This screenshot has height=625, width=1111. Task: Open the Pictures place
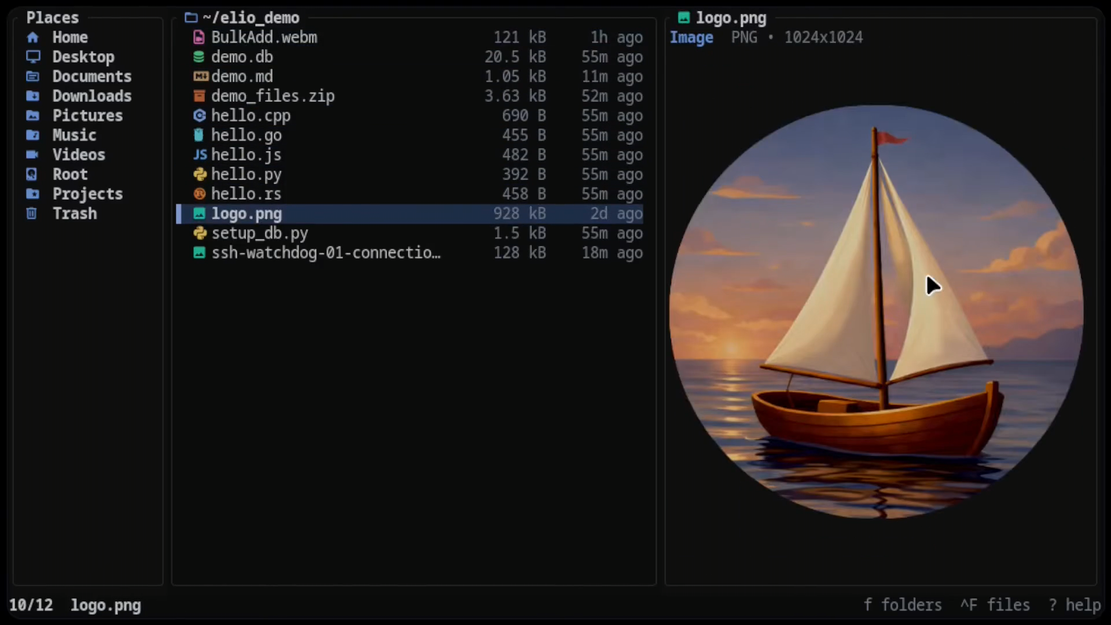click(87, 116)
